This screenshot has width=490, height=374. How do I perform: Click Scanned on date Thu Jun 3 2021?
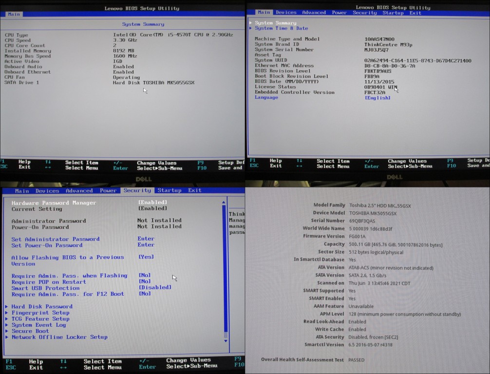click(379, 283)
